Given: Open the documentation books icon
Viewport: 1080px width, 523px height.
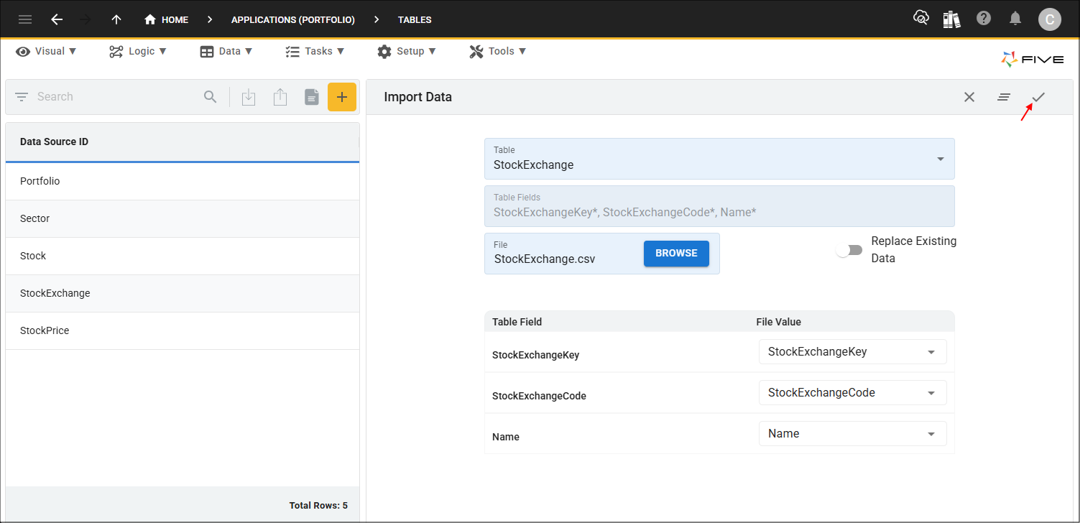Looking at the screenshot, I should 951,19.
